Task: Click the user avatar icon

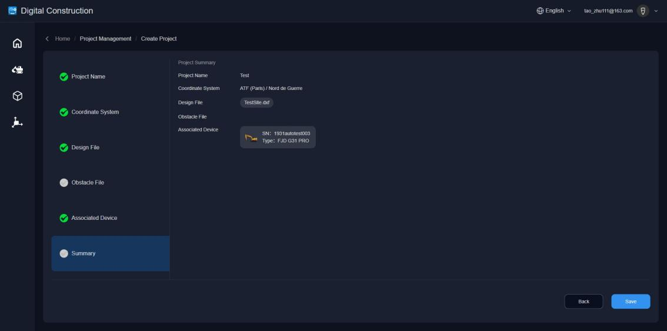Action: pyautogui.click(x=643, y=11)
